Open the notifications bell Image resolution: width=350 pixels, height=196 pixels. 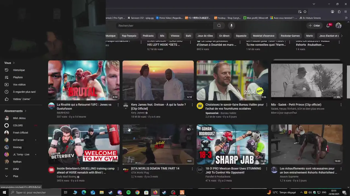click(x=328, y=26)
